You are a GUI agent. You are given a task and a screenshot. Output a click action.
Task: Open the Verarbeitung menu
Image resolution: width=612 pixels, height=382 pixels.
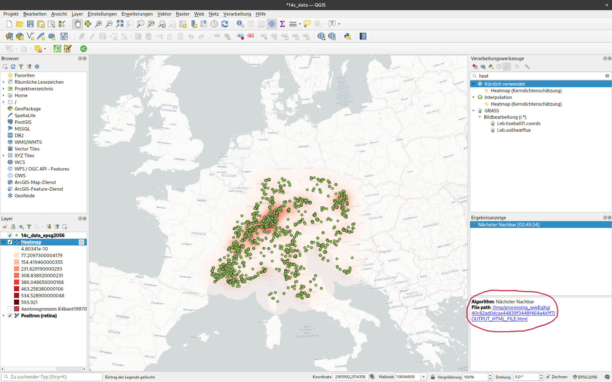point(237,14)
